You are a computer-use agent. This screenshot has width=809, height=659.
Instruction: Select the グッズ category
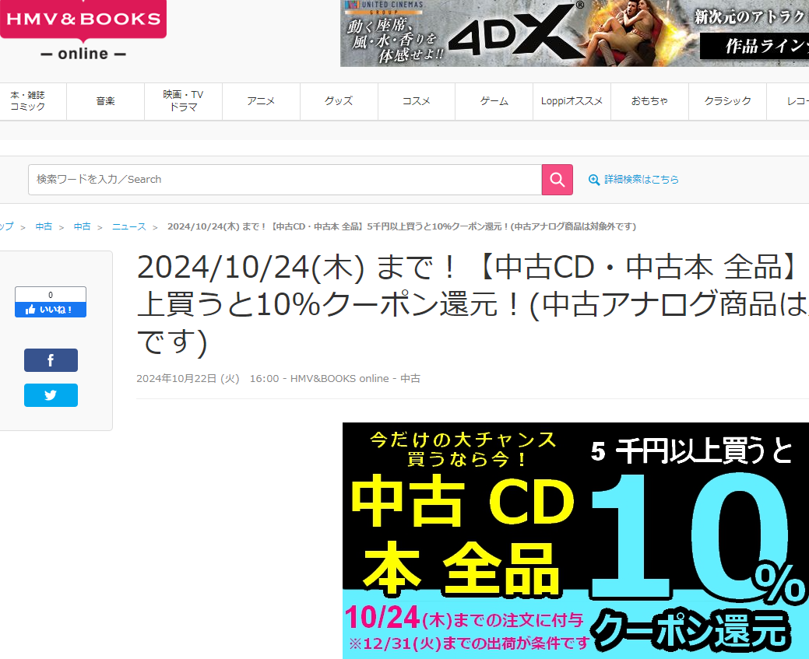pyautogui.click(x=339, y=101)
